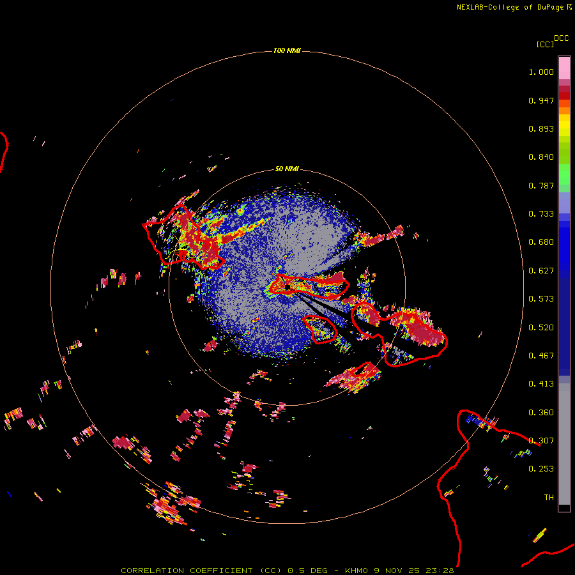Click the 0.573 scale value
Viewport: 575px width, 575px height.
pos(541,299)
